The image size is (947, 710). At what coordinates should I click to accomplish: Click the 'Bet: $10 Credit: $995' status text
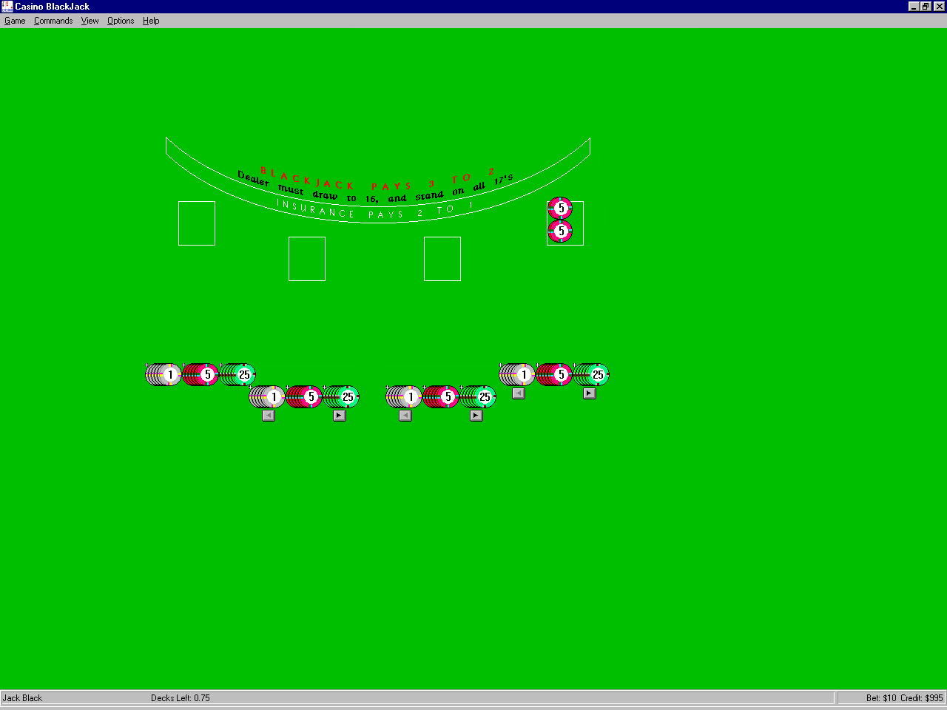905,698
